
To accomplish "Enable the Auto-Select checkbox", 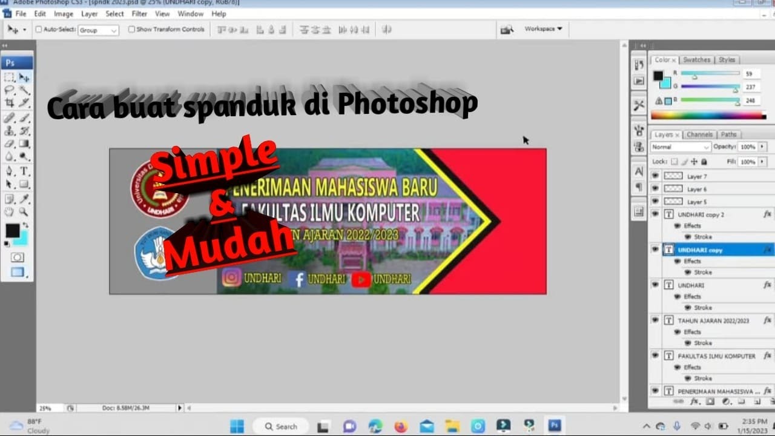I will click(x=39, y=29).
